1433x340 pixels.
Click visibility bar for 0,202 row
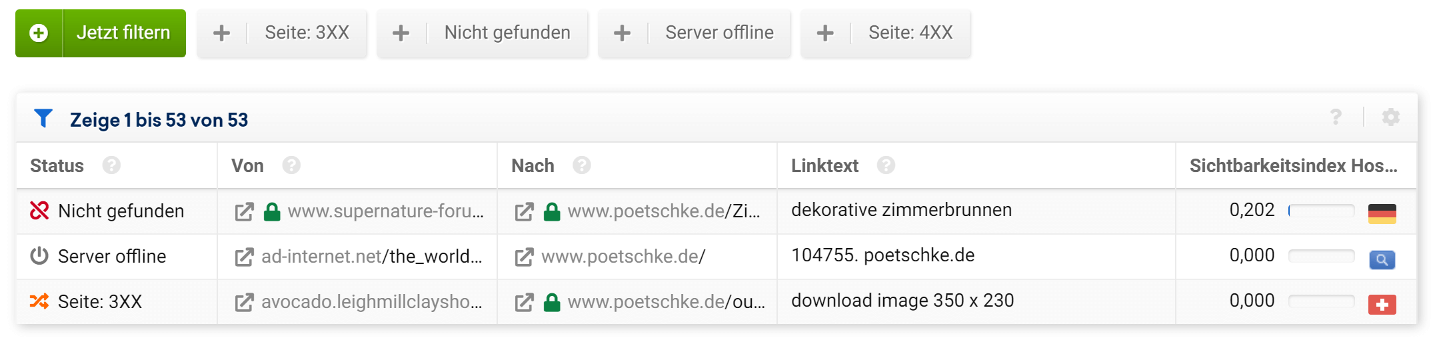[x=1321, y=211]
